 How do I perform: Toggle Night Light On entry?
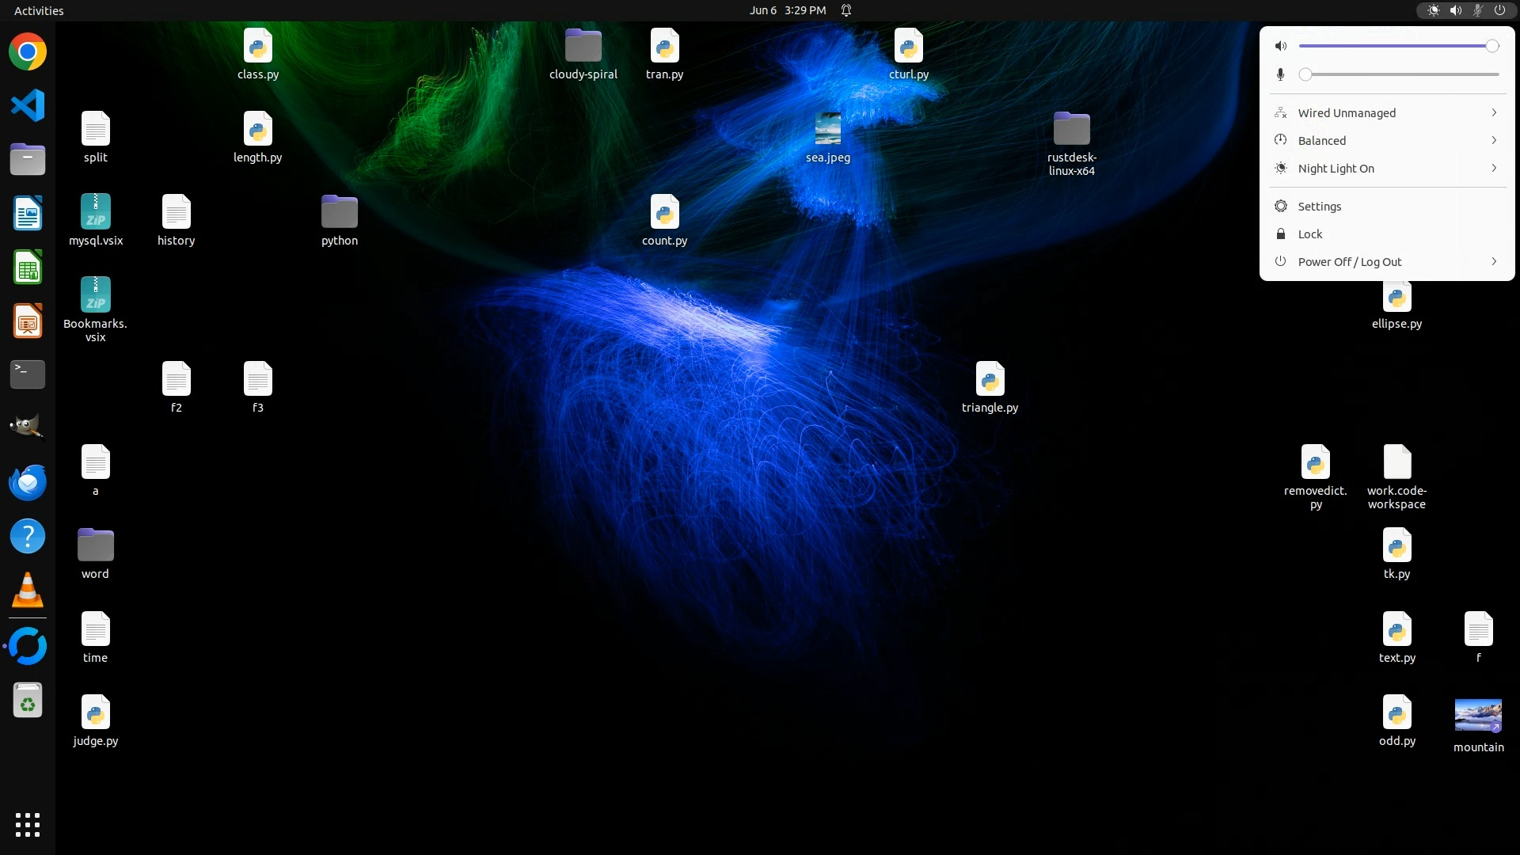tap(1336, 169)
